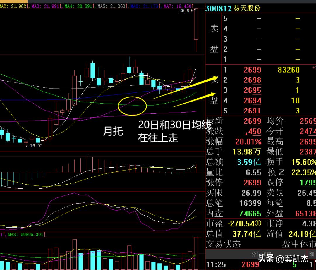Screen dimensions: 316x270
Task: Click the 跌停 limit-down label
Action: [275, 182]
